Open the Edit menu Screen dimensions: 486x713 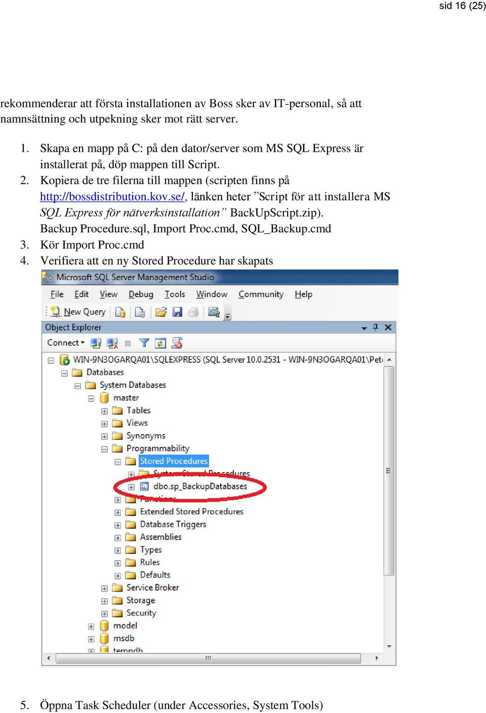82,294
